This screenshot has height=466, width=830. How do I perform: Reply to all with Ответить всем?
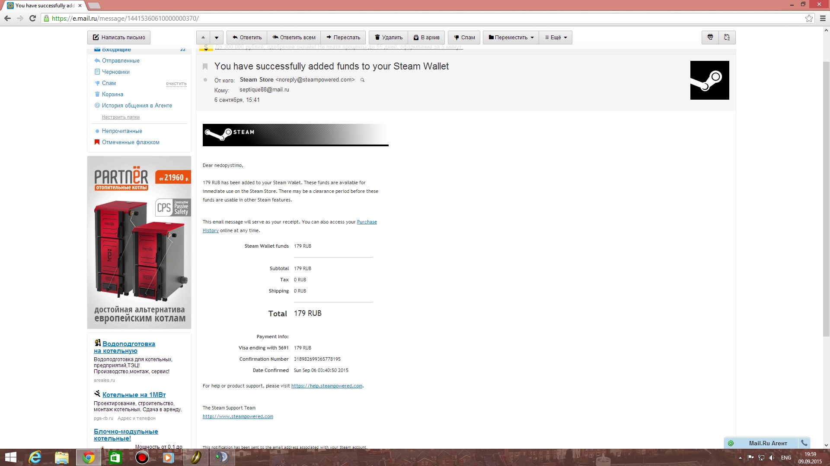pyautogui.click(x=294, y=38)
